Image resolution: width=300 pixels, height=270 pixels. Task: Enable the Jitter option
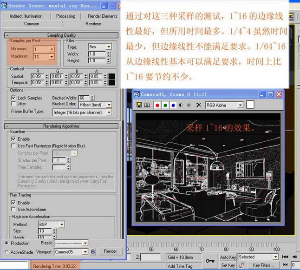pos(13,104)
